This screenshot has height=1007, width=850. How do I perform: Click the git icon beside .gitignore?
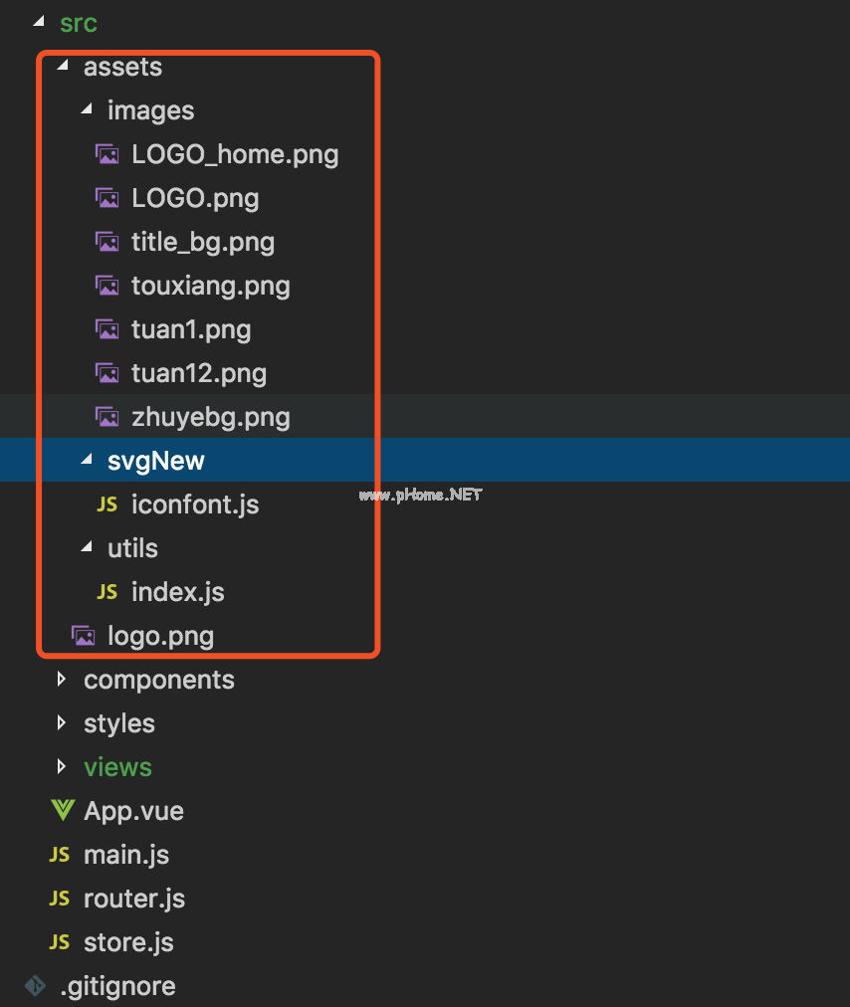tap(35, 986)
